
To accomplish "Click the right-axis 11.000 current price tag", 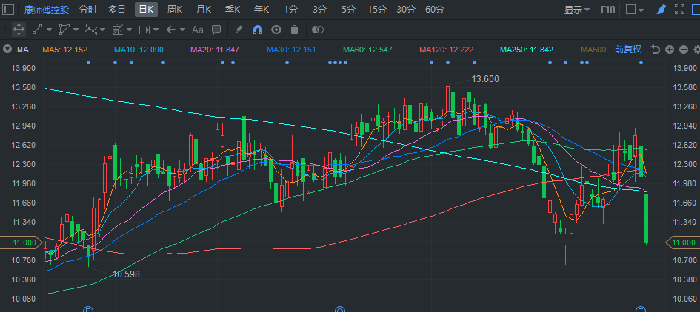I will 683,243.
